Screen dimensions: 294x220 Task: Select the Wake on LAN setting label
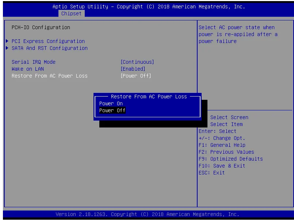tap(28, 69)
